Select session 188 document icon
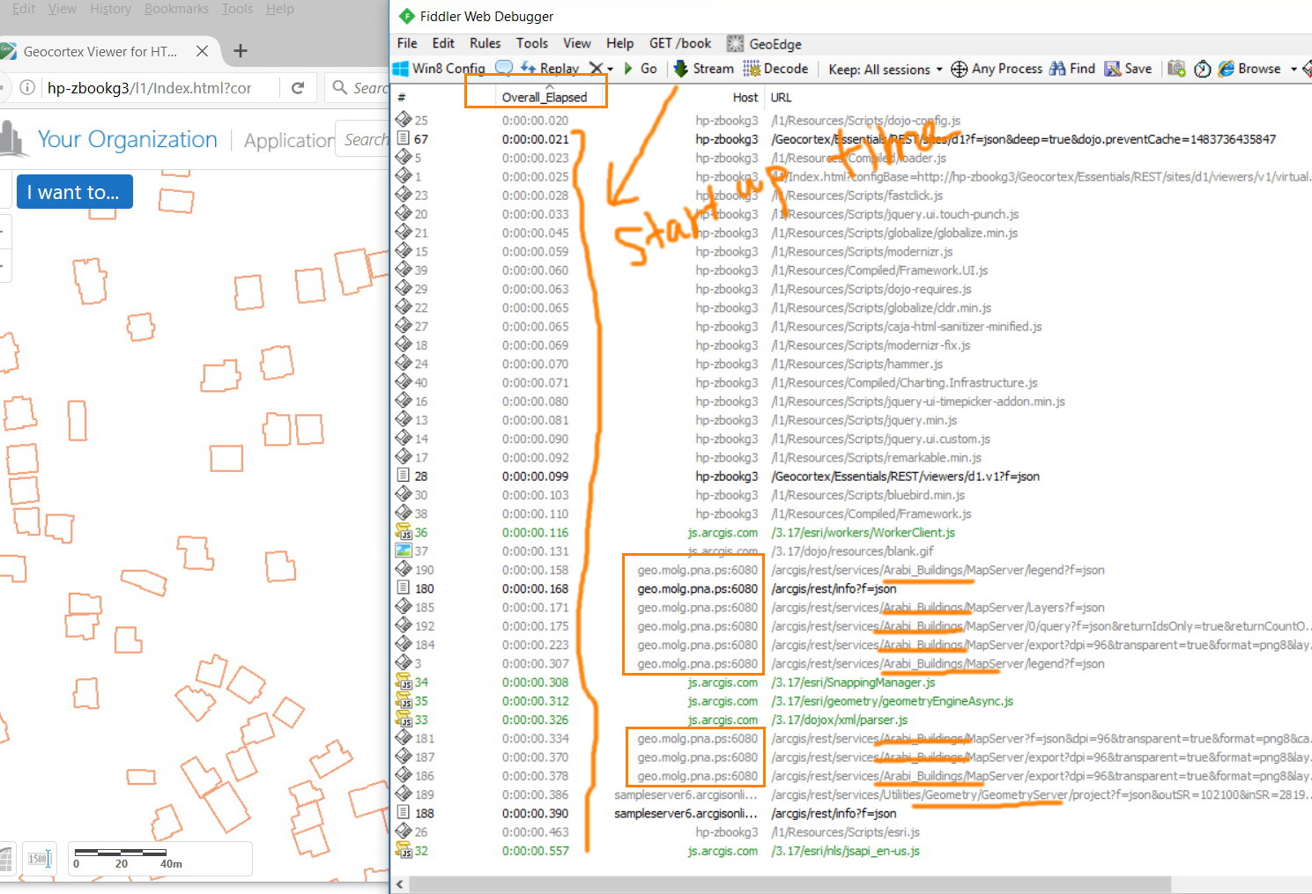 pyautogui.click(x=404, y=812)
